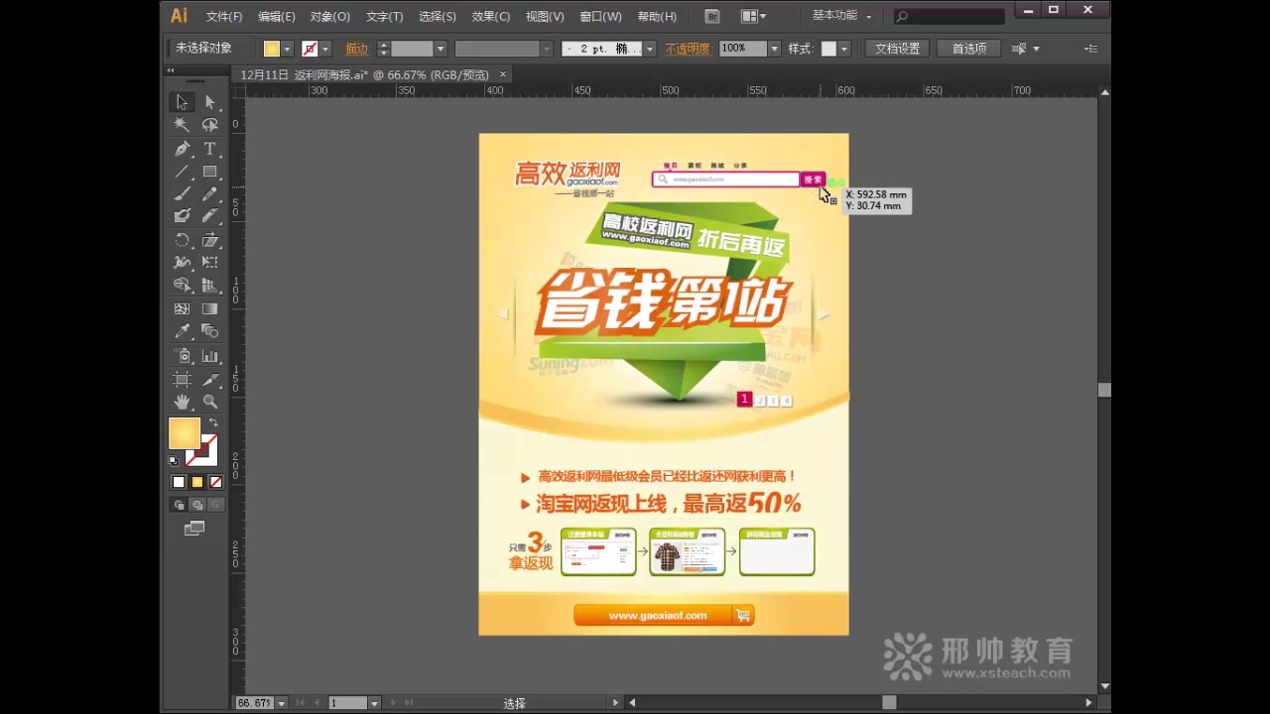The image size is (1270, 714).
Task: Open the 文件(F) menu
Action: [224, 17]
